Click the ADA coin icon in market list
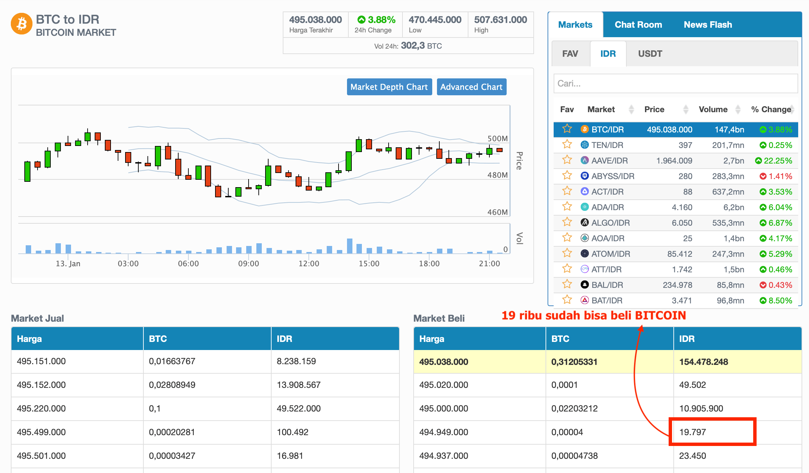The image size is (809, 473). click(x=584, y=207)
